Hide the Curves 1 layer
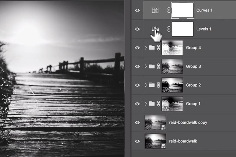 click(137, 10)
